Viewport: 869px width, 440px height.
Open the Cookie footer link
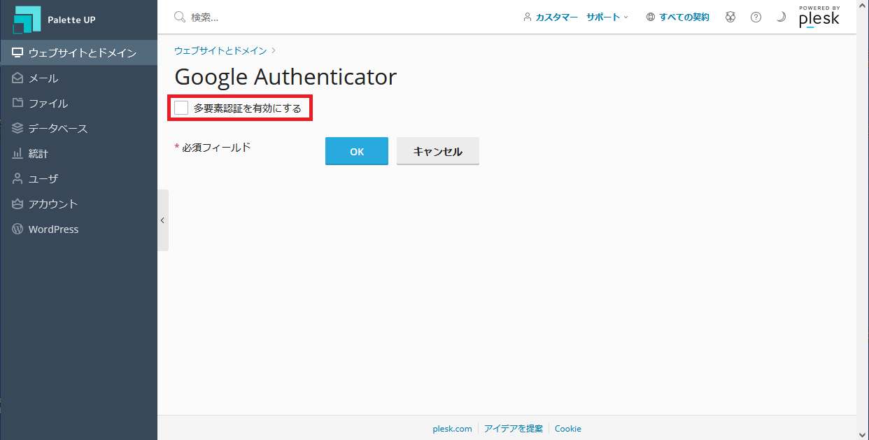568,429
